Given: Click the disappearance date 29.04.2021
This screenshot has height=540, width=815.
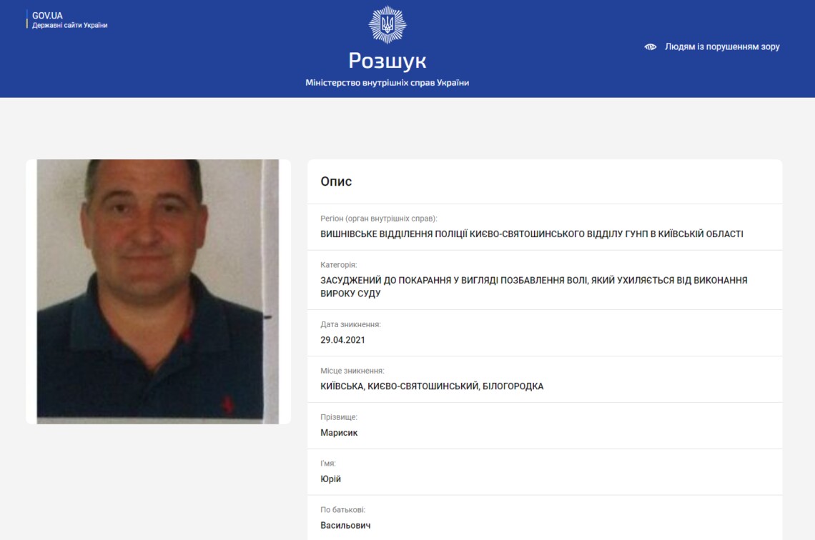Looking at the screenshot, I should (x=342, y=340).
